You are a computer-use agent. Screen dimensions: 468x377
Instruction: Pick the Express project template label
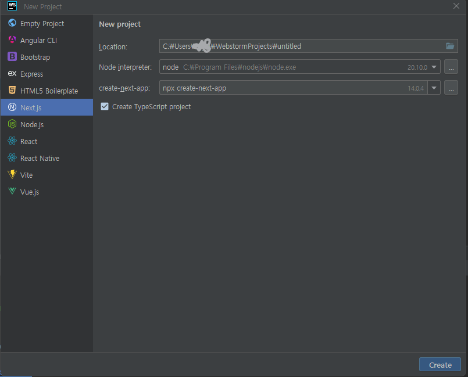31,74
